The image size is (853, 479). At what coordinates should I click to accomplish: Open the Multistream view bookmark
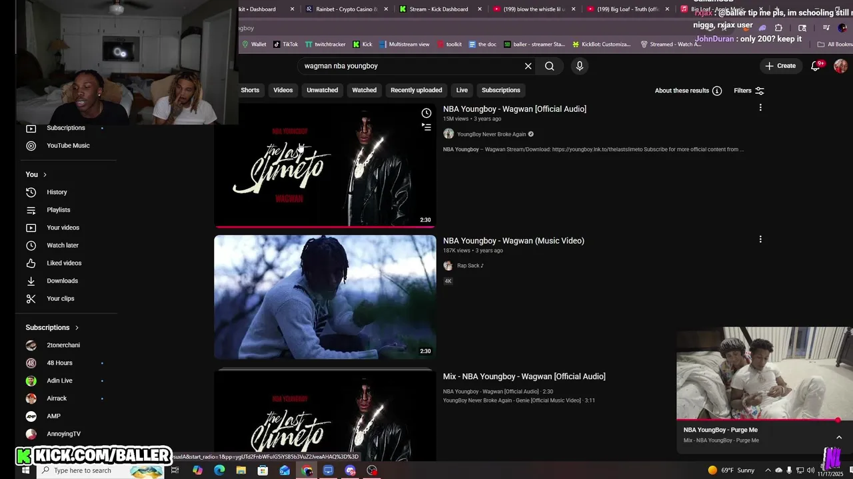coord(404,44)
